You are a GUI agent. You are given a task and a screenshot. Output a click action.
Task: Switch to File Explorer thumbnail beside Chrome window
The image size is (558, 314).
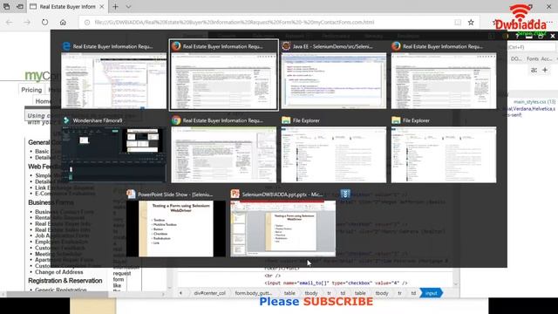pos(333,155)
